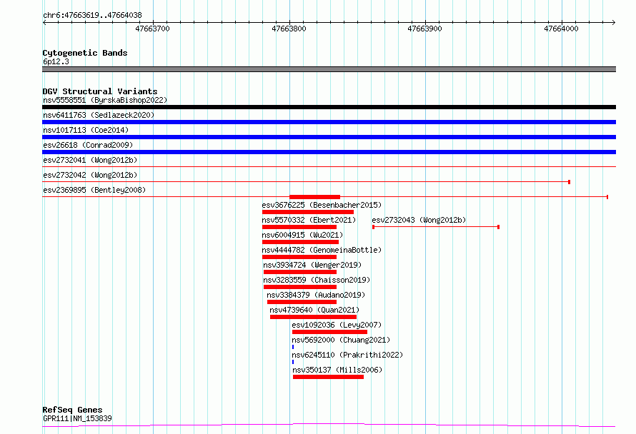Click the thin red esv2732043 feature line
Screen dimensions: 636x434
point(436,227)
